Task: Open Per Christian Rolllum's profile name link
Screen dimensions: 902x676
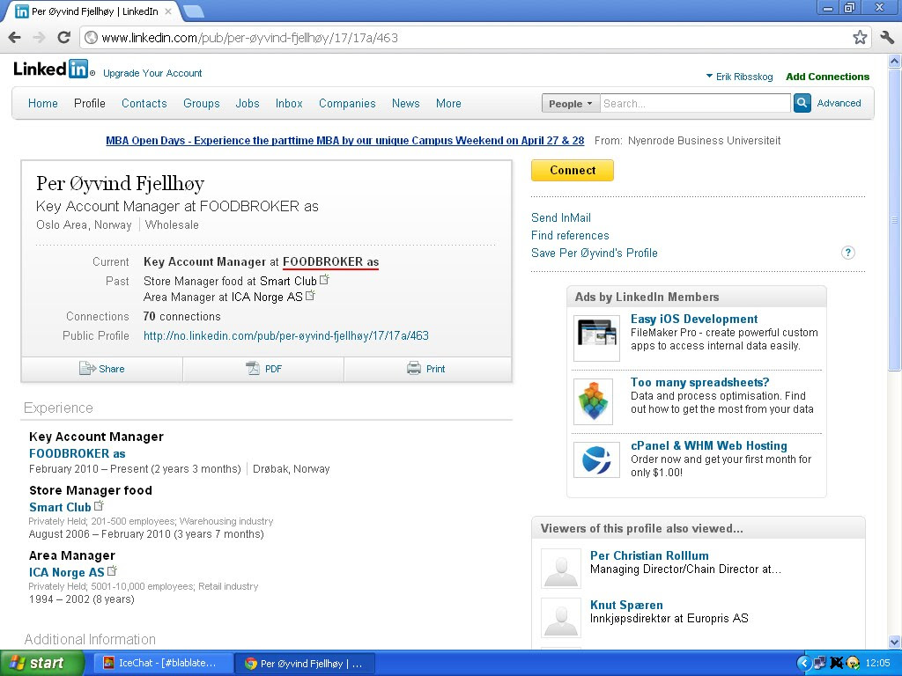Action: pyautogui.click(x=649, y=556)
